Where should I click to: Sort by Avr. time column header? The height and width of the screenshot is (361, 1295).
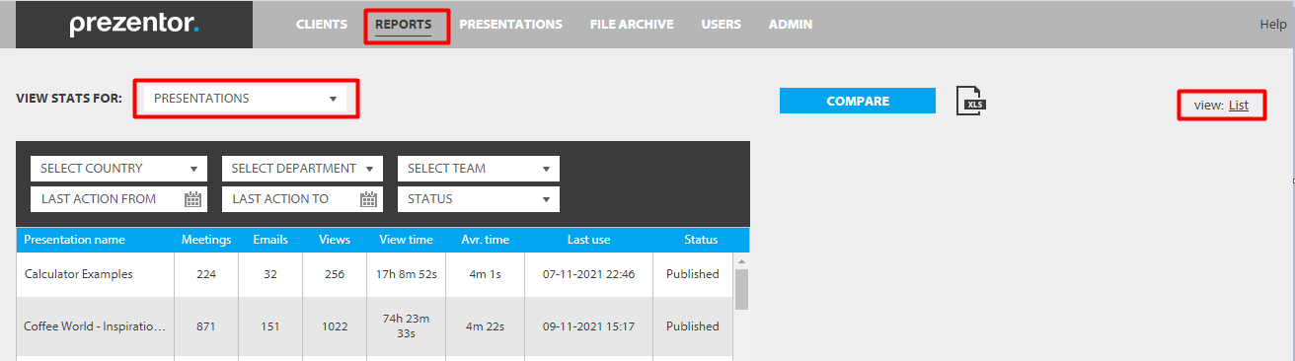pyautogui.click(x=486, y=240)
